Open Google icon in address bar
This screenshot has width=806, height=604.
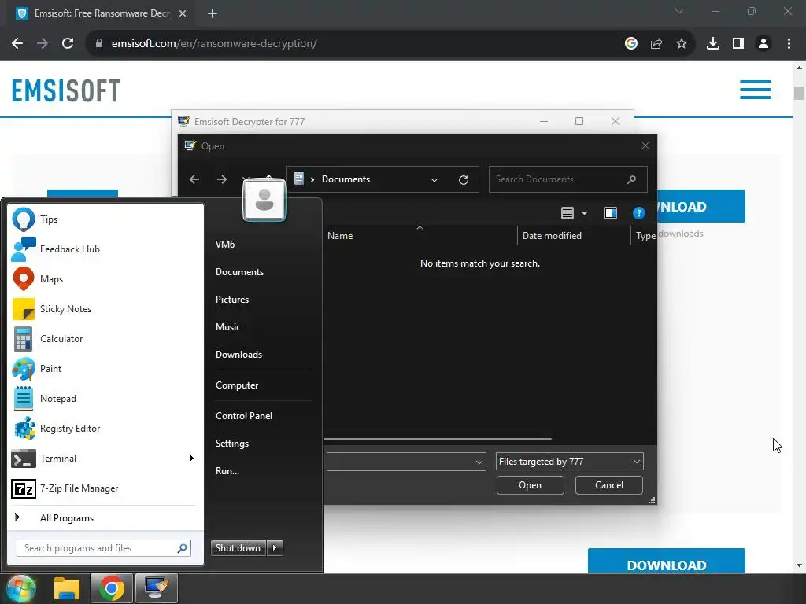pyautogui.click(x=631, y=44)
